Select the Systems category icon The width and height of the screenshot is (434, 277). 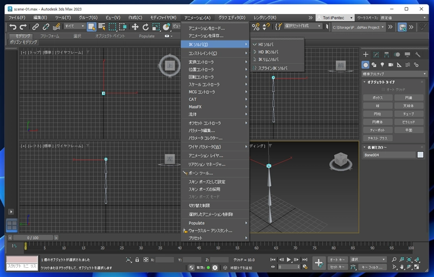tap(416, 65)
